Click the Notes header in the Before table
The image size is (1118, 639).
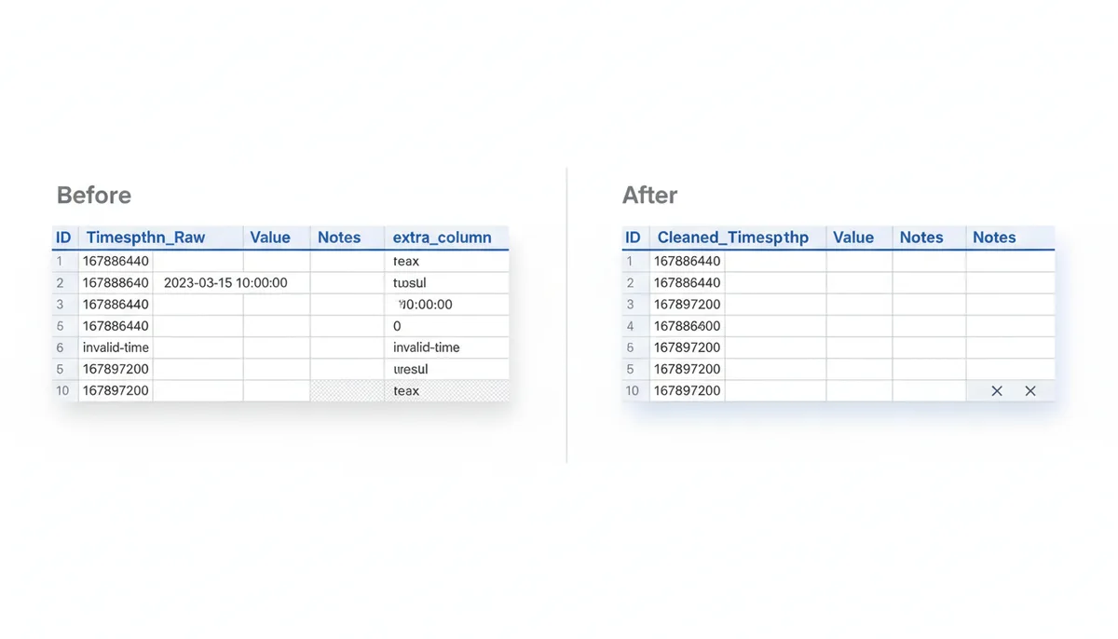point(339,238)
